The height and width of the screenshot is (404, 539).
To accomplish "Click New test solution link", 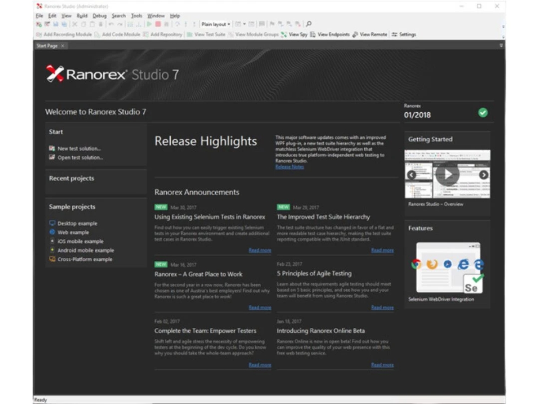I will pyautogui.click(x=79, y=149).
